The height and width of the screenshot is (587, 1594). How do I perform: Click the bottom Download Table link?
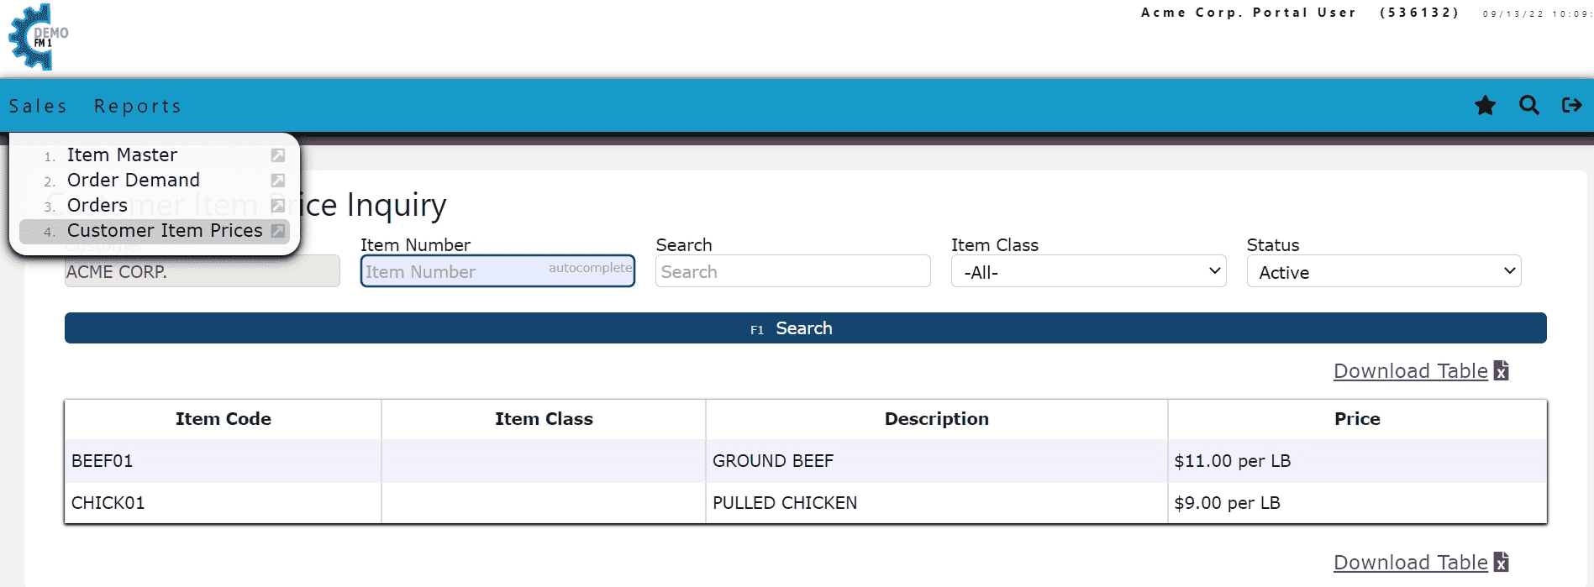click(1410, 563)
